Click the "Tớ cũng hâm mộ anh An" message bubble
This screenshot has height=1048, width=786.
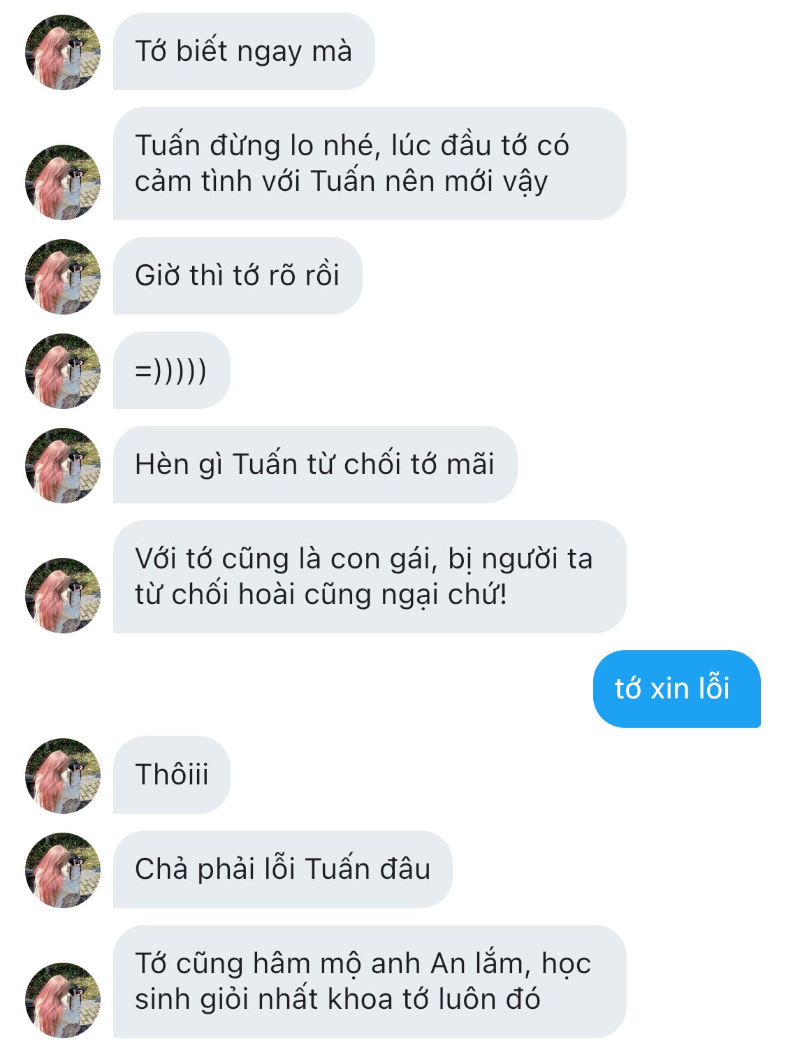pyautogui.click(x=369, y=982)
